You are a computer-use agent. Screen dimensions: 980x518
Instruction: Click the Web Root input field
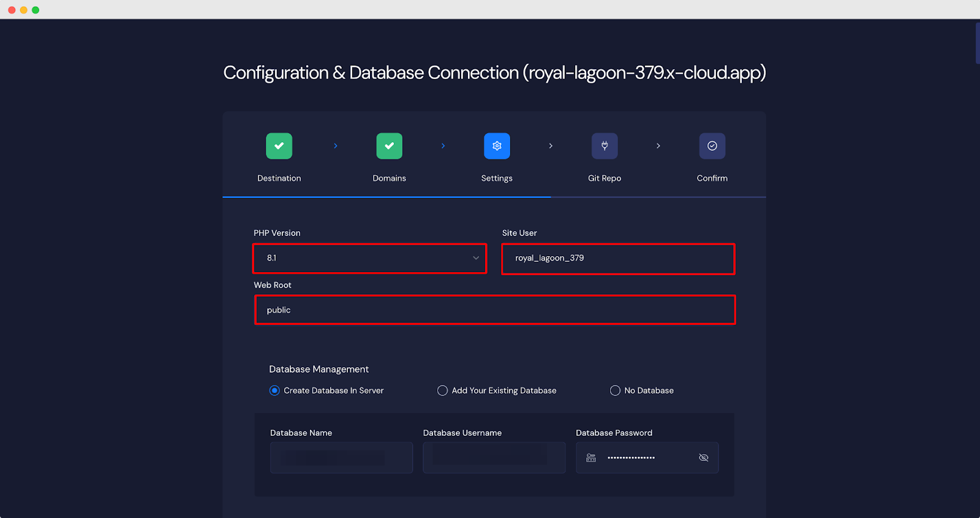pos(495,310)
